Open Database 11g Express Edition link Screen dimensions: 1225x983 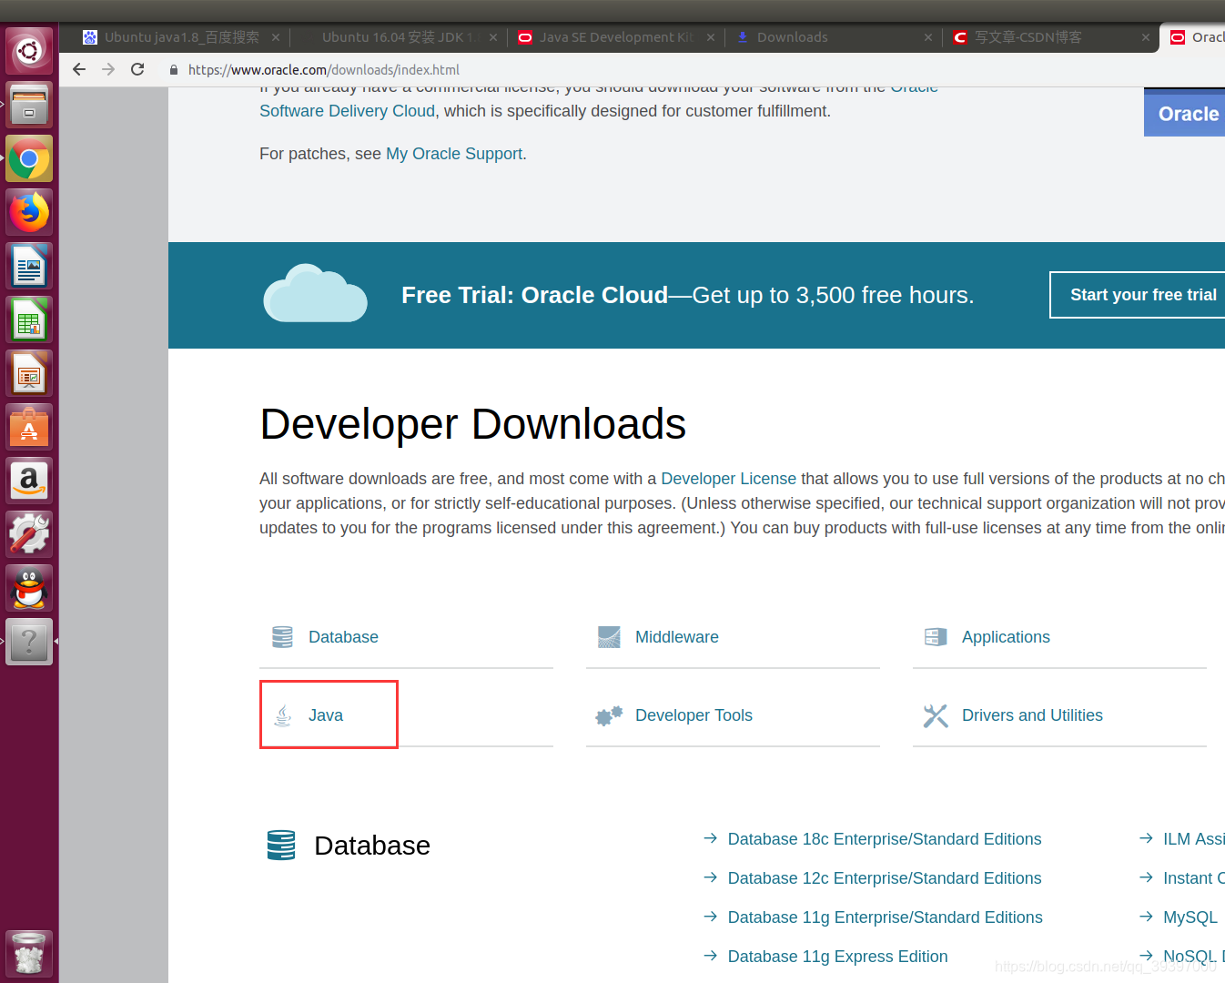click(x=837, y=957)
